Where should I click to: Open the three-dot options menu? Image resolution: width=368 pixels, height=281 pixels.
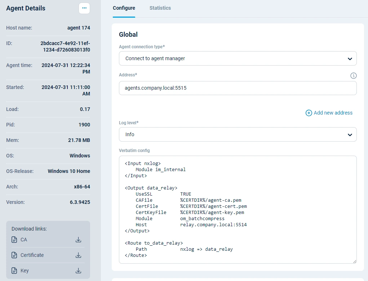[x=84, y=8]
